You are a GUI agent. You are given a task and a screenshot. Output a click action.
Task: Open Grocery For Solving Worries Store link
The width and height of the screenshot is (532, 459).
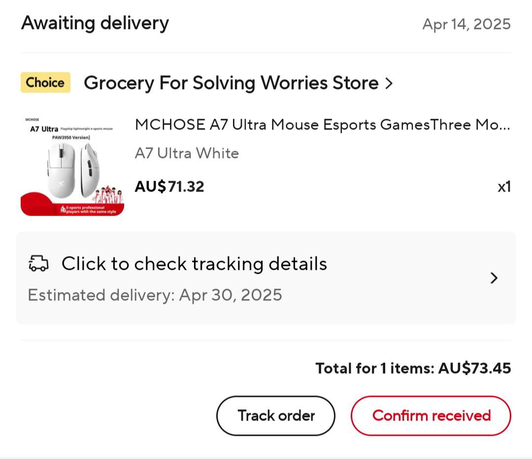231,83
